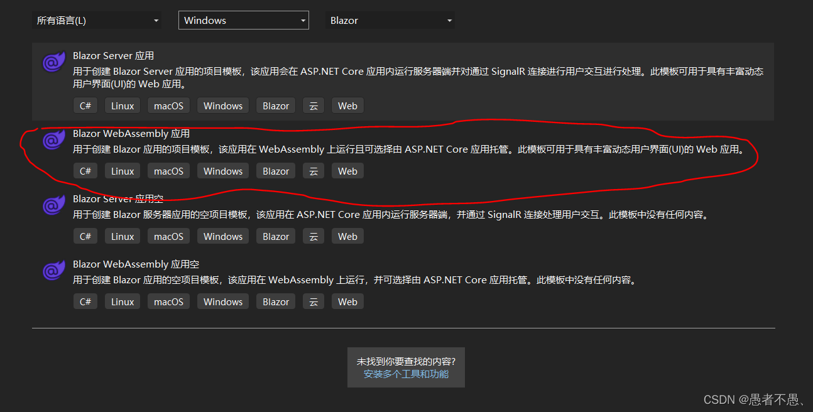This screenshot has height=412, width=813.
Task: Select the Blazor WebAssembly 应用 template title
Action: click(131, 134)
